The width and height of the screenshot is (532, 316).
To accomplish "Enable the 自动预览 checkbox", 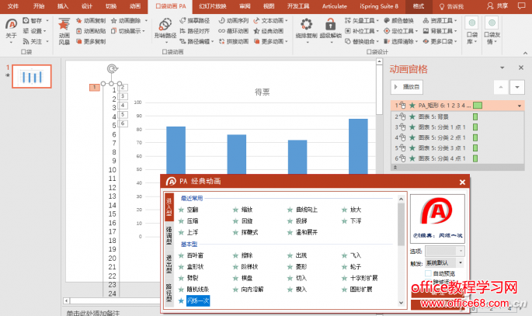I will [x=428, y=274].
